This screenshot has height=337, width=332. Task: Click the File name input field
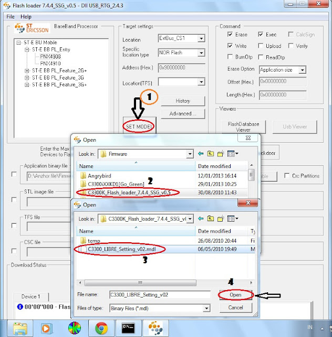tap(160, 295)
